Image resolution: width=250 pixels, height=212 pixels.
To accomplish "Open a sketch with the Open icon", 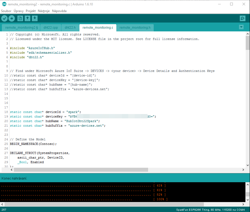I will 27,18.
